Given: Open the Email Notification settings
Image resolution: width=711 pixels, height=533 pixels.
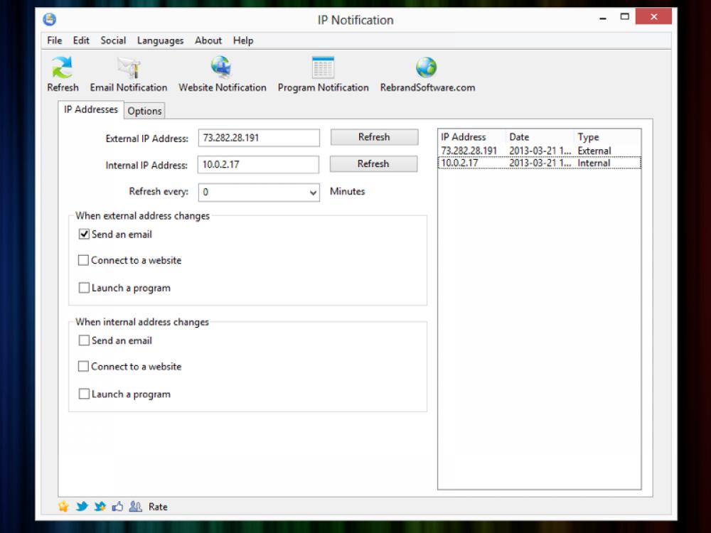Looking at the screenshot, I should point(128,73).
